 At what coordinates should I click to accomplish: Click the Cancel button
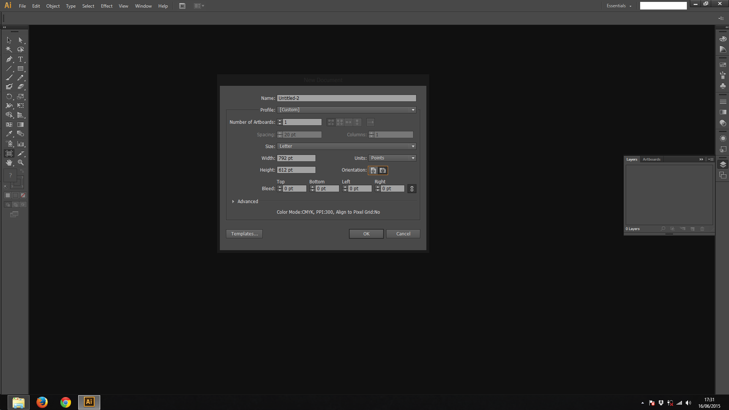click(x=403, y=234)
